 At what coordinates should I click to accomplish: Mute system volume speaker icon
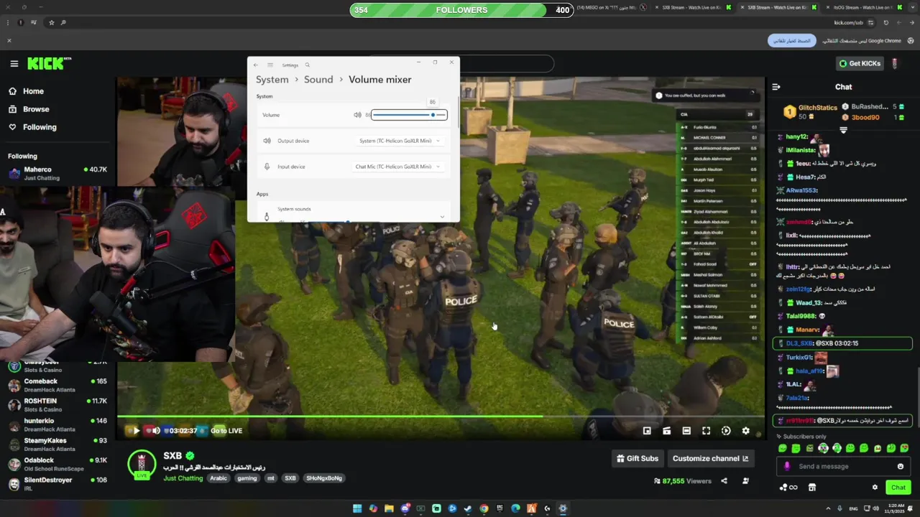[357, 115]
